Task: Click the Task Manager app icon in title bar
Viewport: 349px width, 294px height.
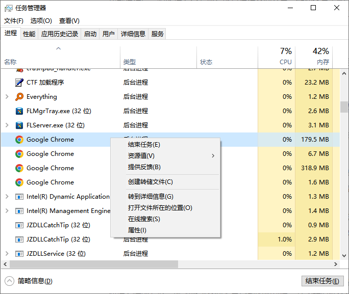Action: (x=9, y=8)
